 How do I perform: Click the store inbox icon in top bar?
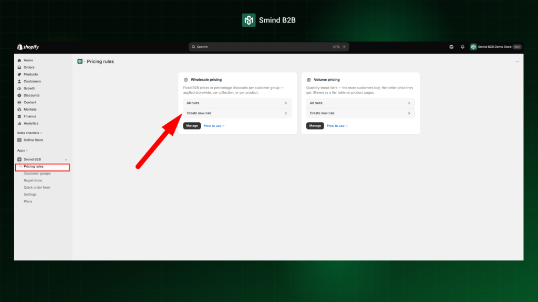451,47
